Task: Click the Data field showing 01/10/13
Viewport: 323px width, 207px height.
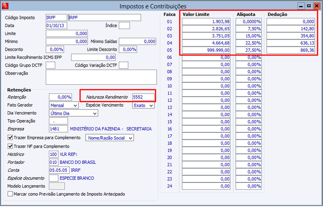Action: (x=56, y=25)
